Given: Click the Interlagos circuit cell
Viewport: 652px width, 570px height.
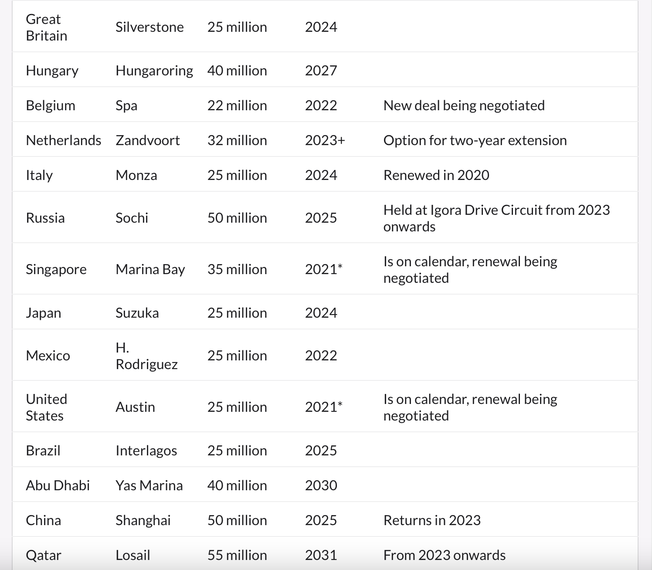Looking at the screenshot, I should pos(146,451).
